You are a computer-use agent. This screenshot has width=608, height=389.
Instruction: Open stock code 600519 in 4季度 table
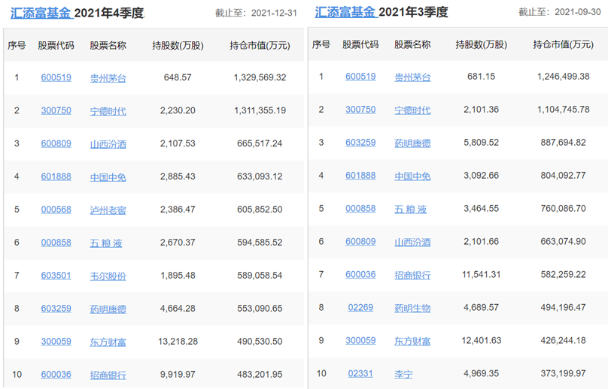[x=56, y=78]
